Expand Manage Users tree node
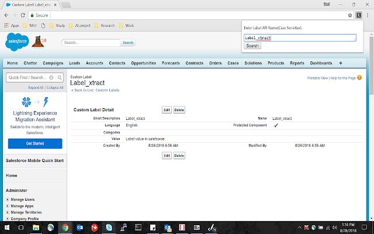 (x=8, y=199)
